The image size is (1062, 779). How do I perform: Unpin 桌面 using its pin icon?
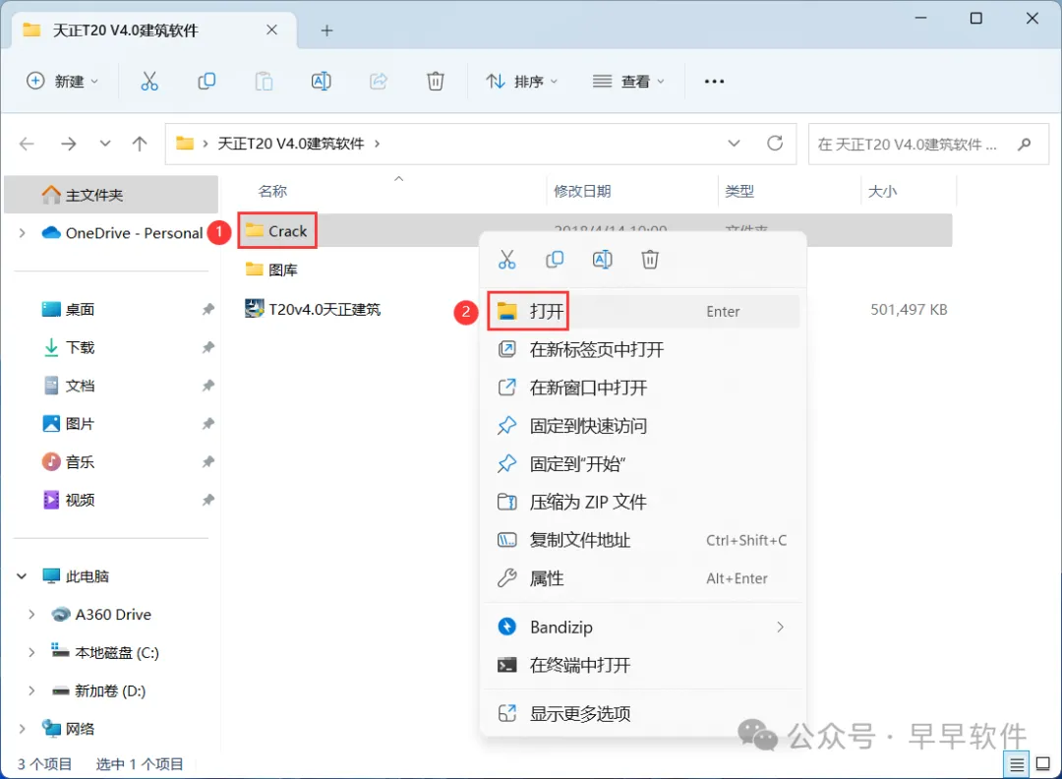(207, 310)
